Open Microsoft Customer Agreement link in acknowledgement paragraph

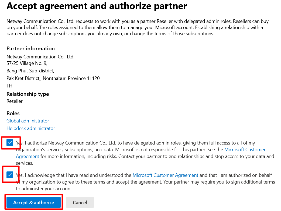point(165,175)
